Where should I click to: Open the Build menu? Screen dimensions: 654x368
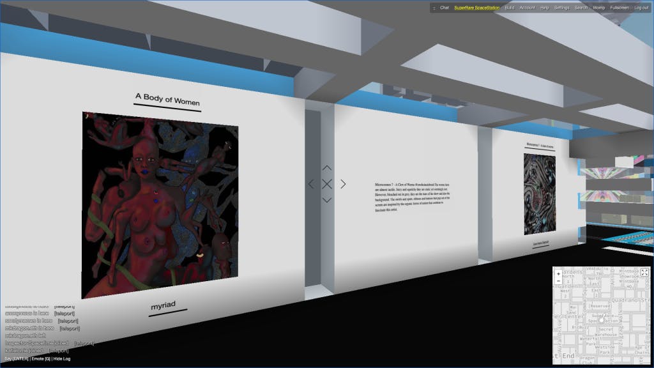[510, 8]
